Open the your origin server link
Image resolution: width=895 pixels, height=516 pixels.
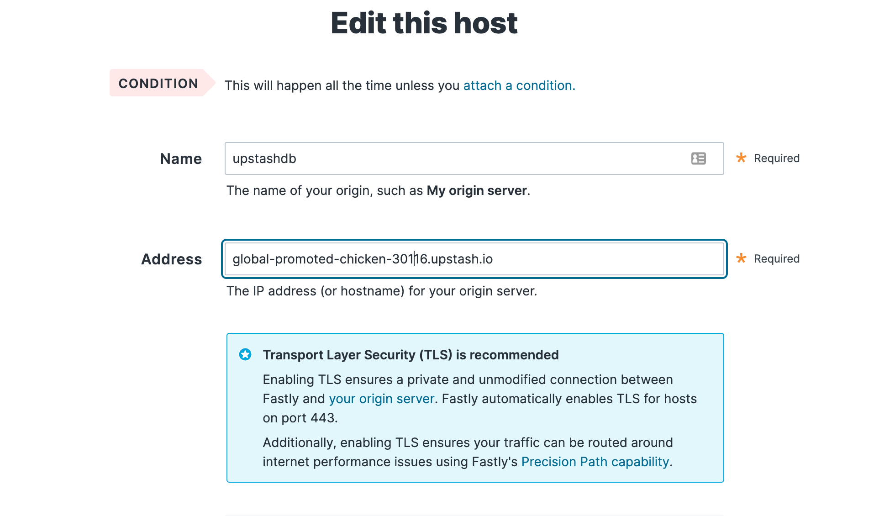(381, 398)
